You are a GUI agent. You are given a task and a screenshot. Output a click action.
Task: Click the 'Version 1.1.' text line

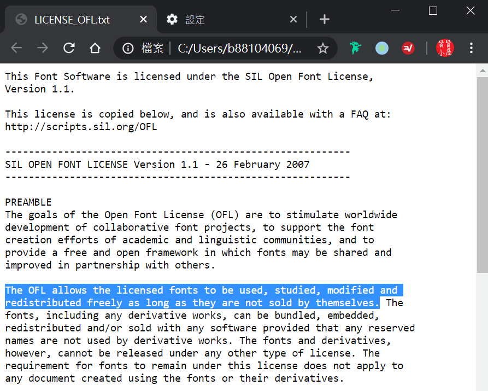pos(39,89)
